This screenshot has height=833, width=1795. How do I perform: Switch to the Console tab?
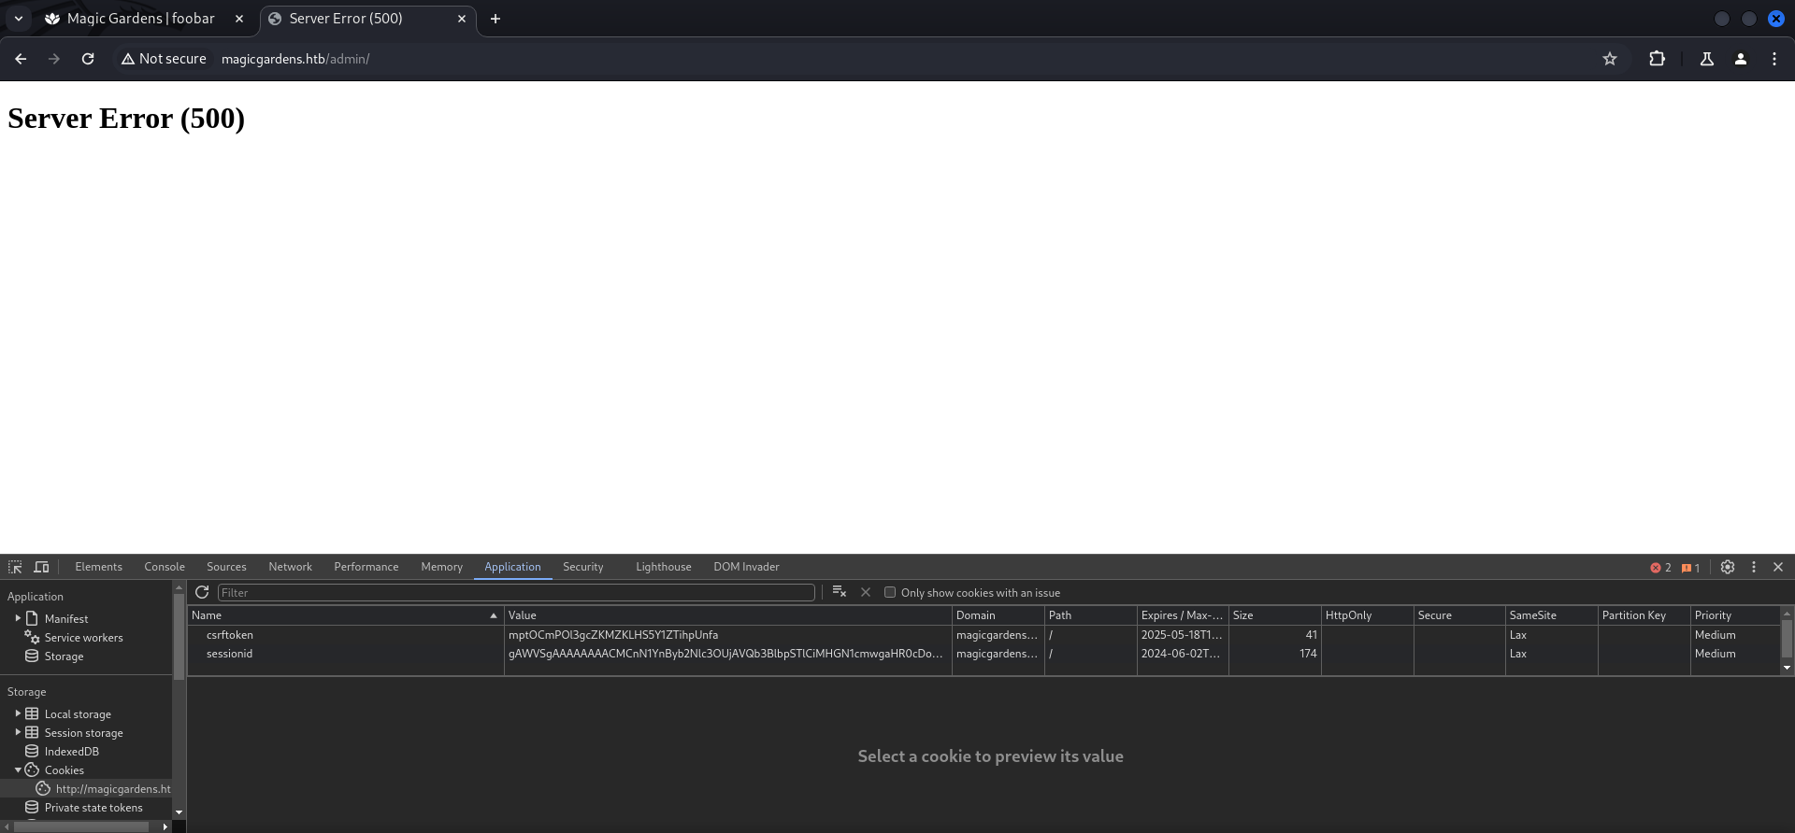(165, 567)
